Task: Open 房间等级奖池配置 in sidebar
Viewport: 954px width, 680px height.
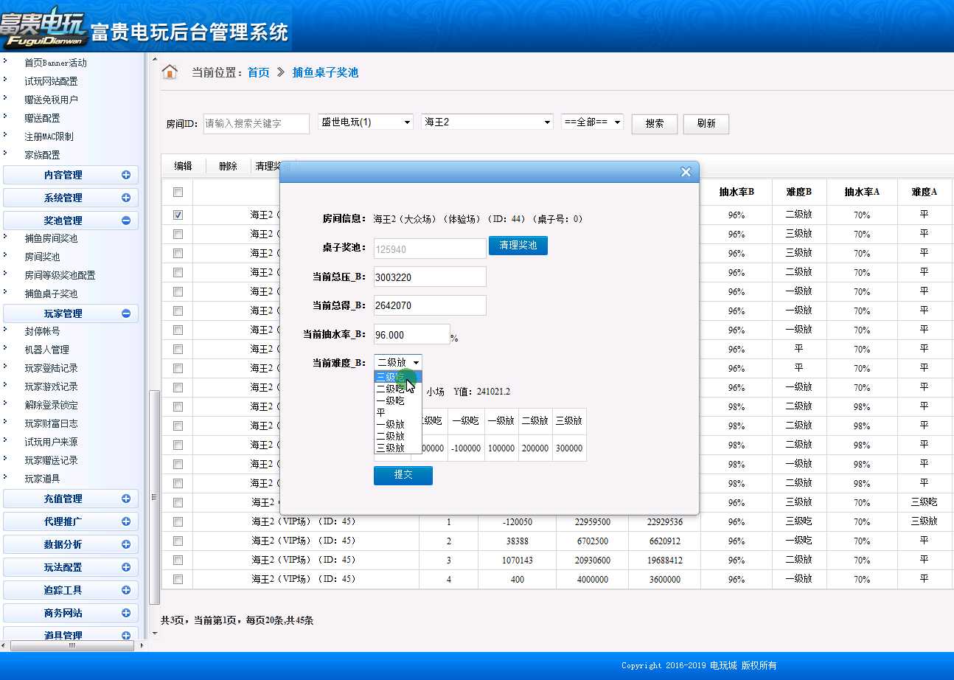Action: coord(60,275)
